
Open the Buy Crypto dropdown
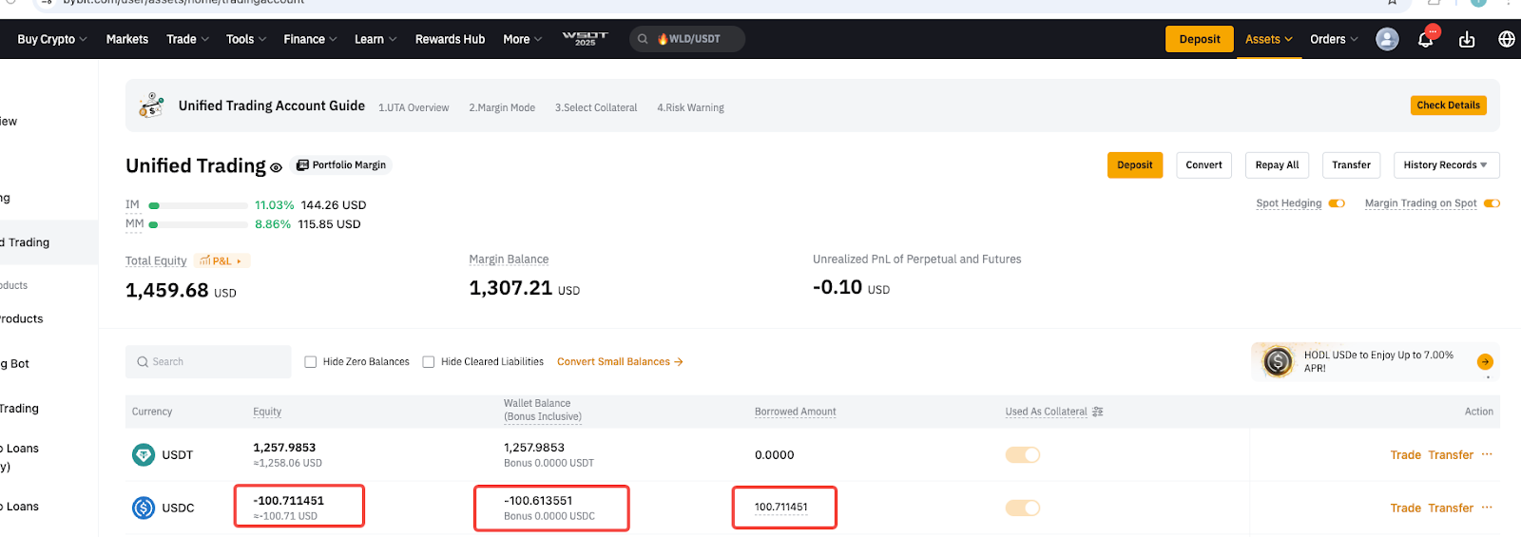pos(52,40)
